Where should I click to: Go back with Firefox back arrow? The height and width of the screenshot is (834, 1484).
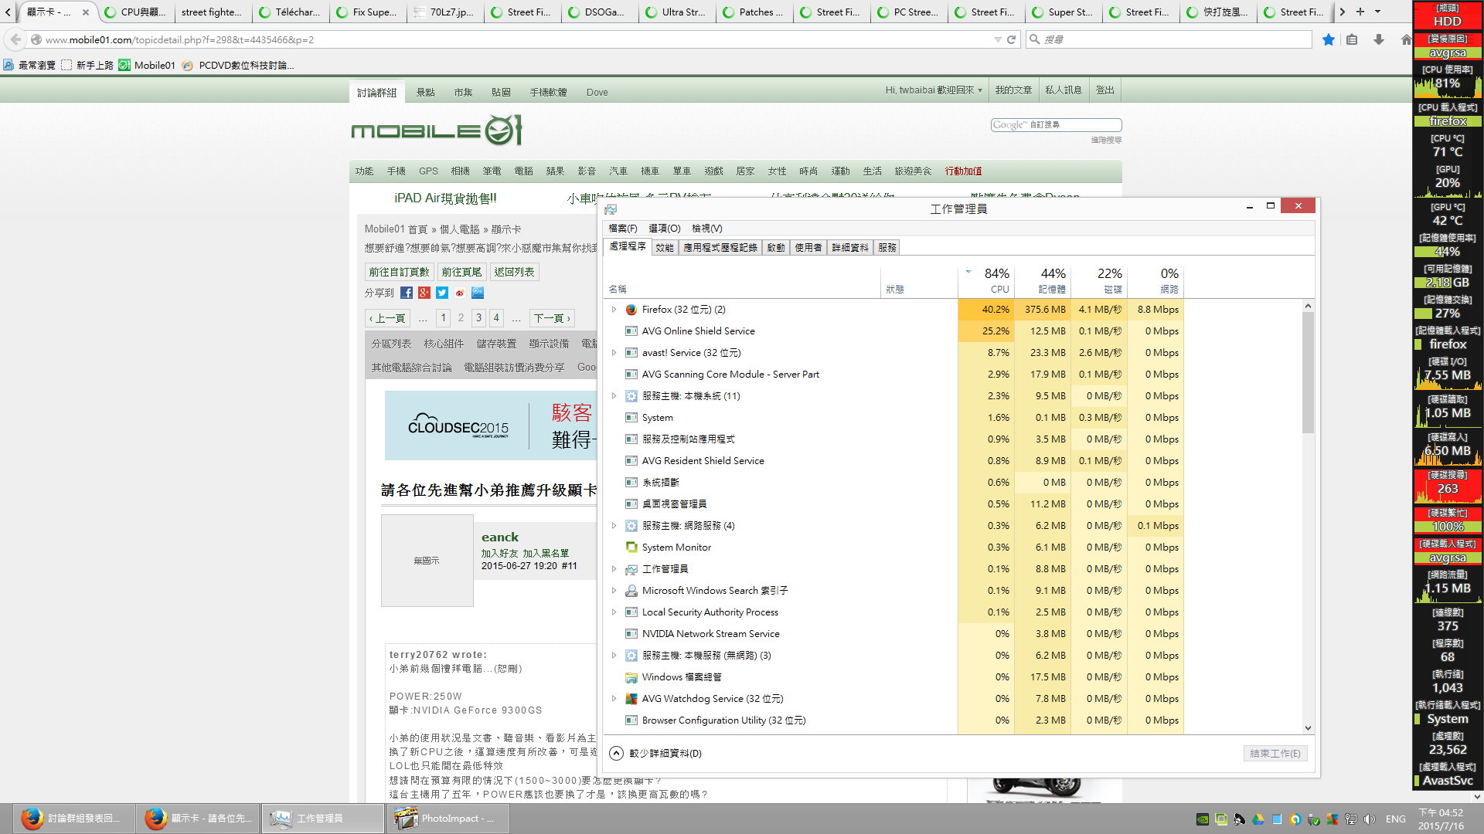(x=15, y=39)
